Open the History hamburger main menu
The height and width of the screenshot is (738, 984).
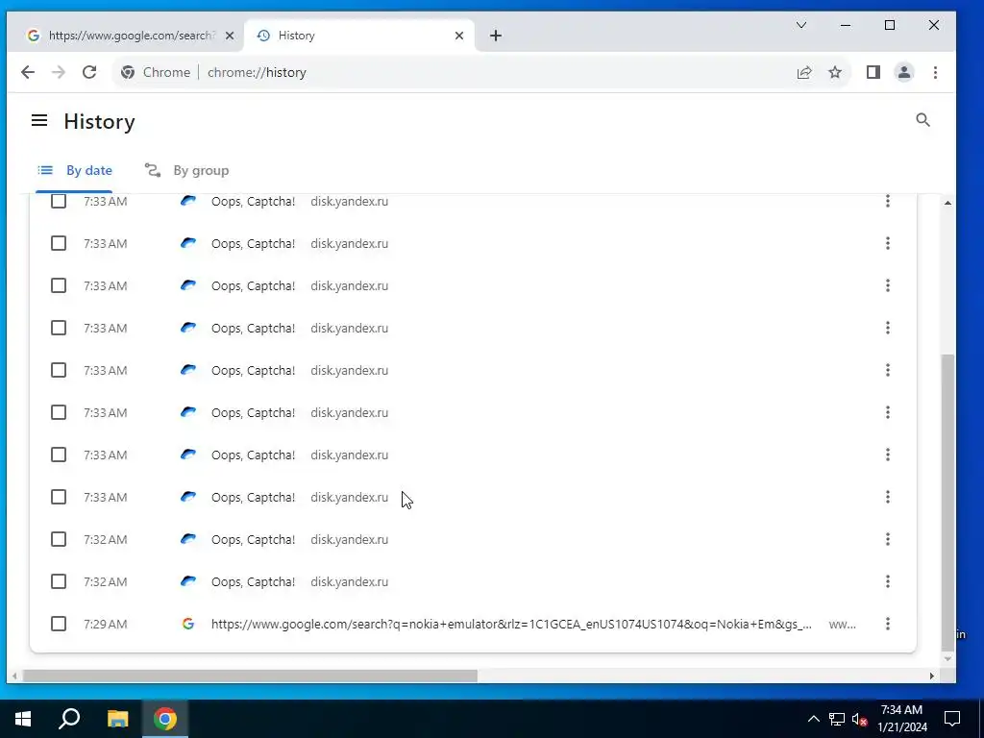tap(38, 120)
